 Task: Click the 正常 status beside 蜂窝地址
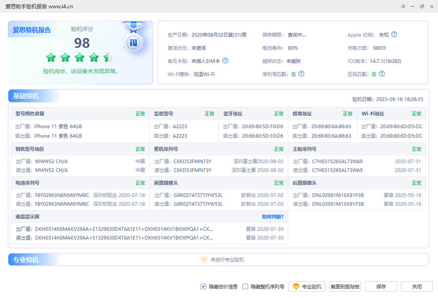click(348, 114)
